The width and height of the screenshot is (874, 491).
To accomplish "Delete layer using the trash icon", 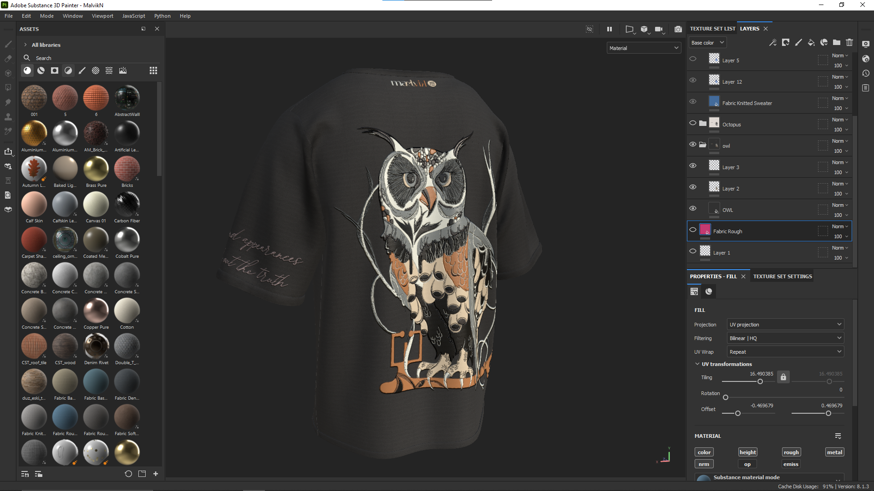I will (x=849, y=43).
